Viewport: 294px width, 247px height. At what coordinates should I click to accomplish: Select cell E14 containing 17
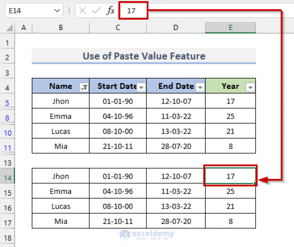[x=230, y=177]
